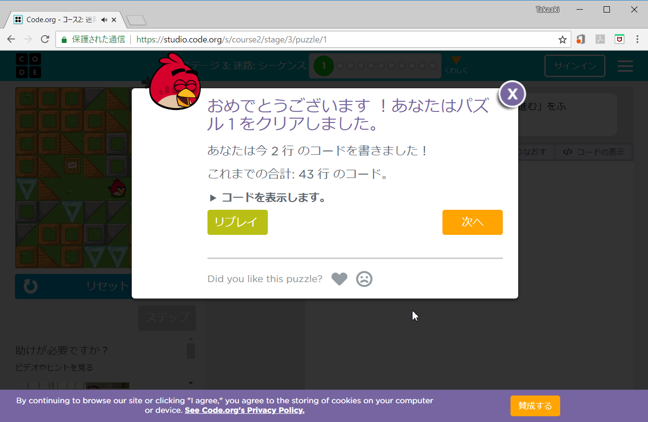Click the McAfee extension icon

(x=619, y=40)
